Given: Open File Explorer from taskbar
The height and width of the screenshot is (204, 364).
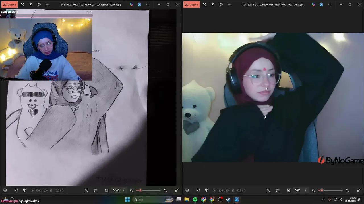Looking at the screenshot, I should (x=187, y=199).
